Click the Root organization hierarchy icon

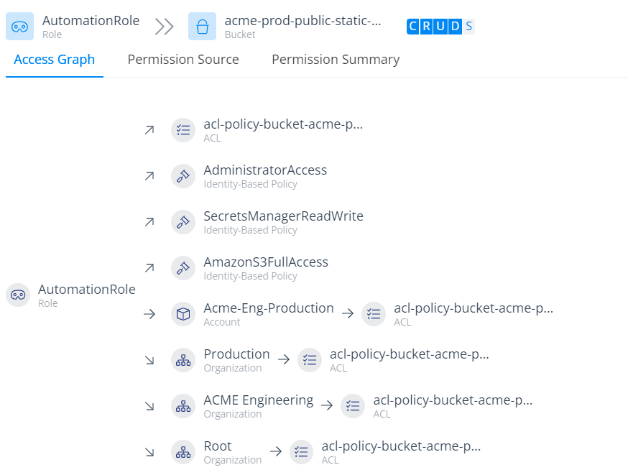tap(183, 452)
